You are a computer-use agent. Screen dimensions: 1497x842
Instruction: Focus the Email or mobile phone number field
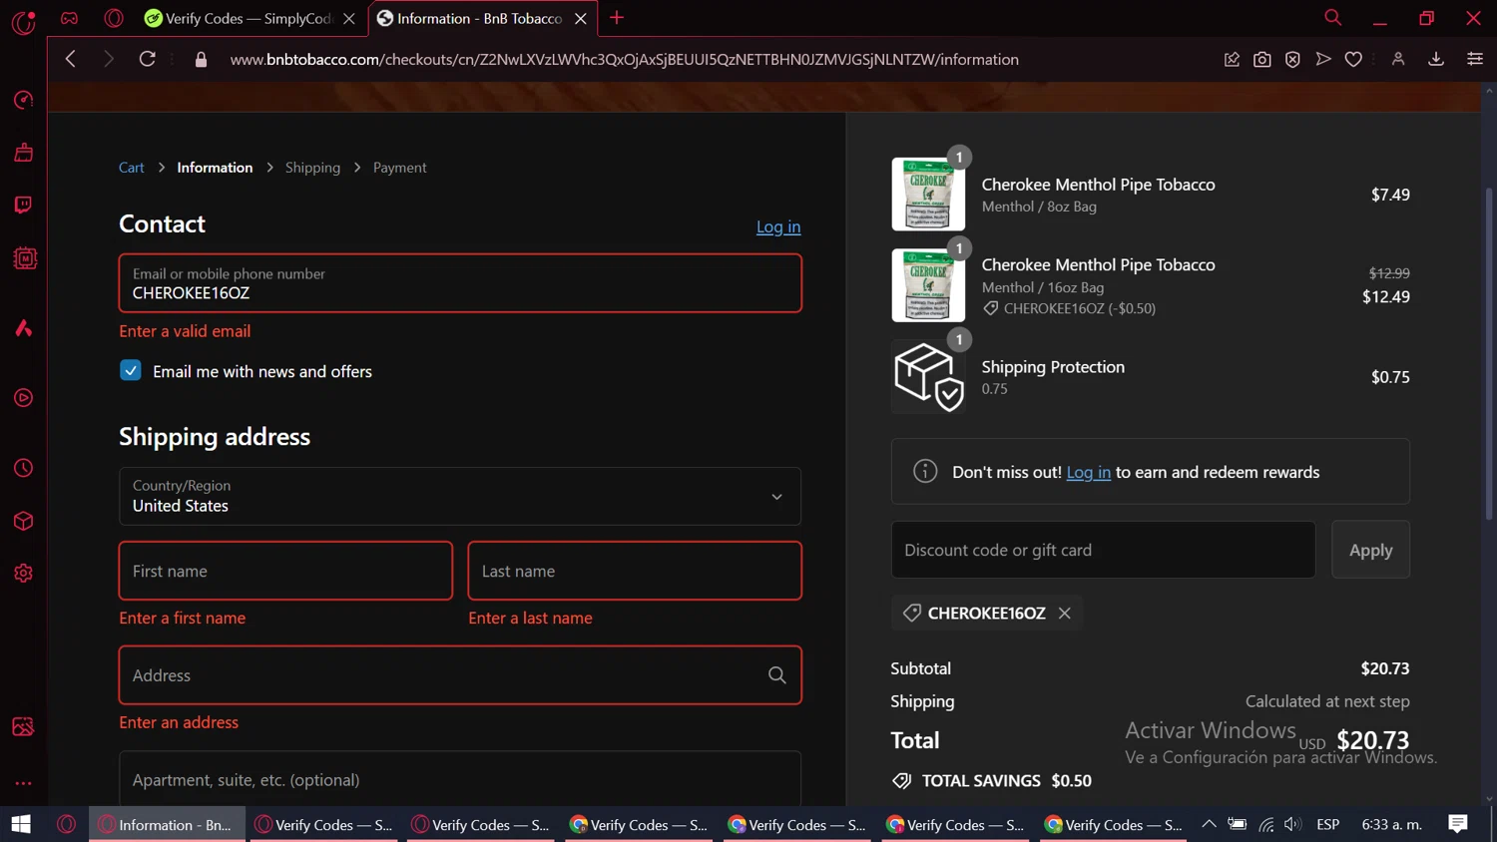coord(460,283)
